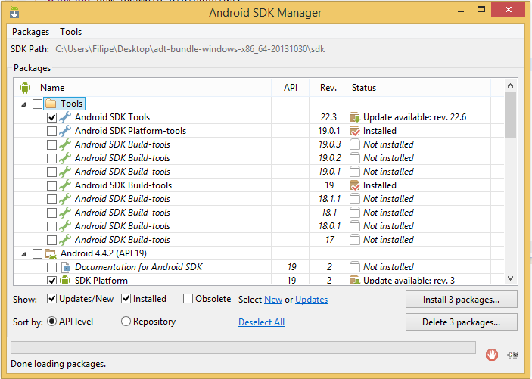532x379 pixels.
Task: Click the New selection link
Action: (273, 300)
